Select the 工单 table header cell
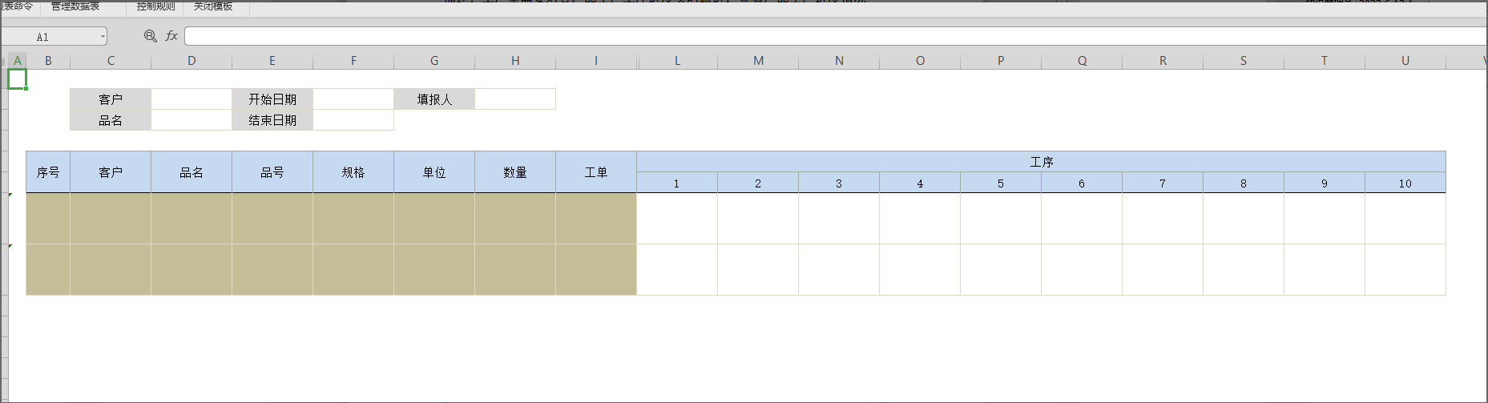 (x=596, y=172)
